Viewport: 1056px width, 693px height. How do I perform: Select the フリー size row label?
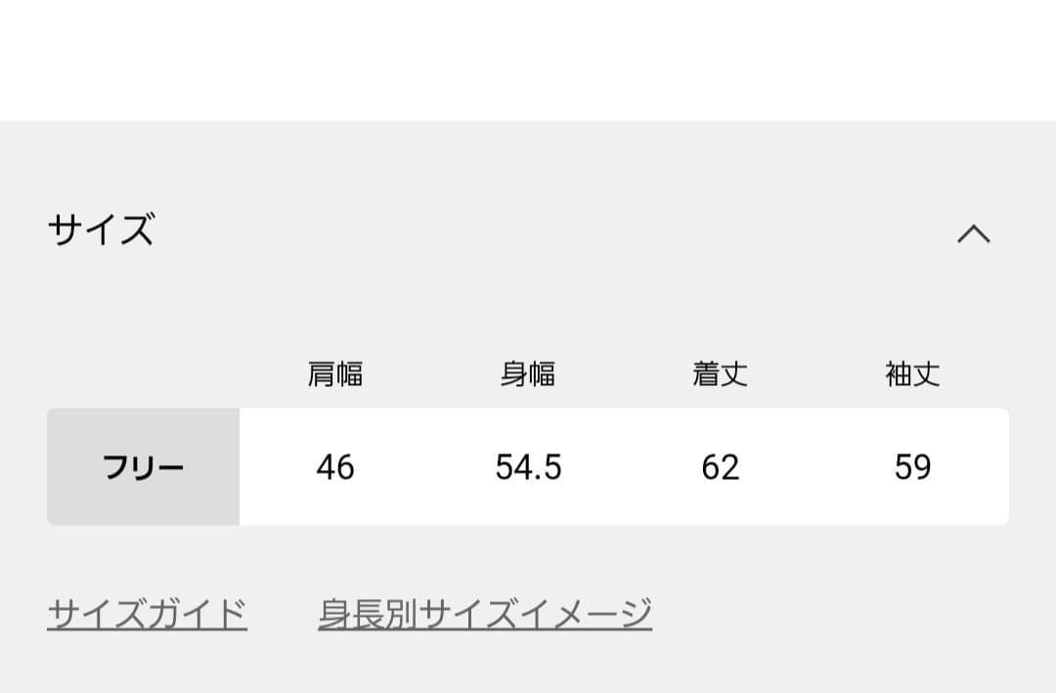[x=143, y=467]
